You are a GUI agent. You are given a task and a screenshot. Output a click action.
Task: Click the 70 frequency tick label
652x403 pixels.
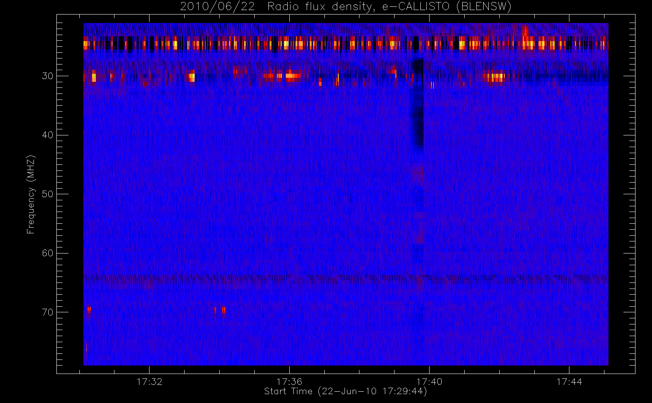(x=48, y=312)
